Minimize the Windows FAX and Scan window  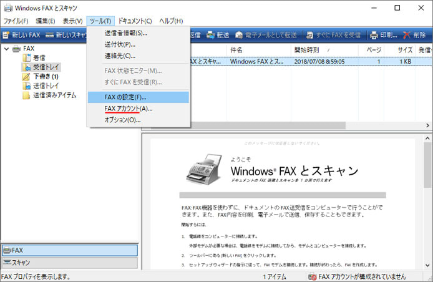(374, 7)
